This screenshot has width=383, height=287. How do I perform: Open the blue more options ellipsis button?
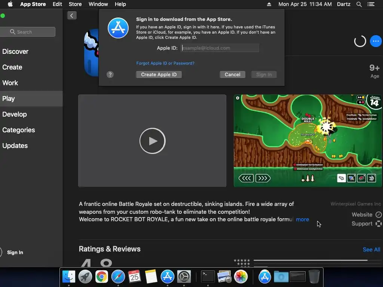[376, 41]
